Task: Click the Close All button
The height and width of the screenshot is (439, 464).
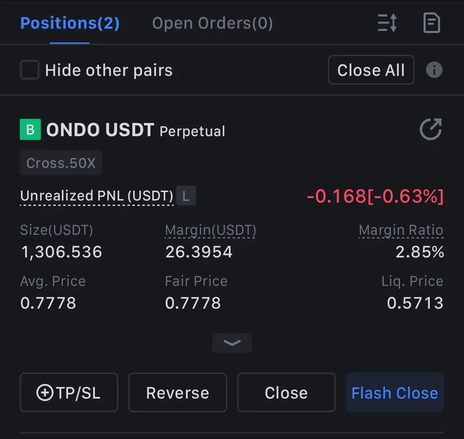Action: pos(371,70)
